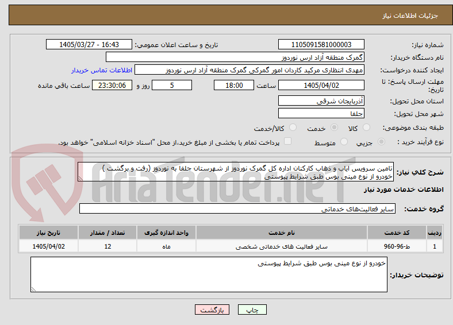Viewport: 453px width, 325px height.
Task: Click the unit cell ماه
Action: click(x=166, y=246)
